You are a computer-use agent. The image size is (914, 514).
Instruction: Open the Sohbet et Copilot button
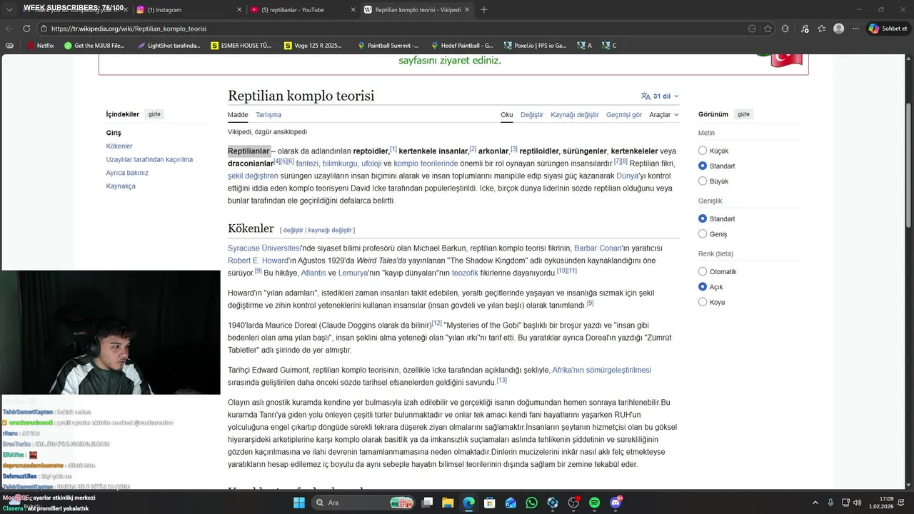888,29
